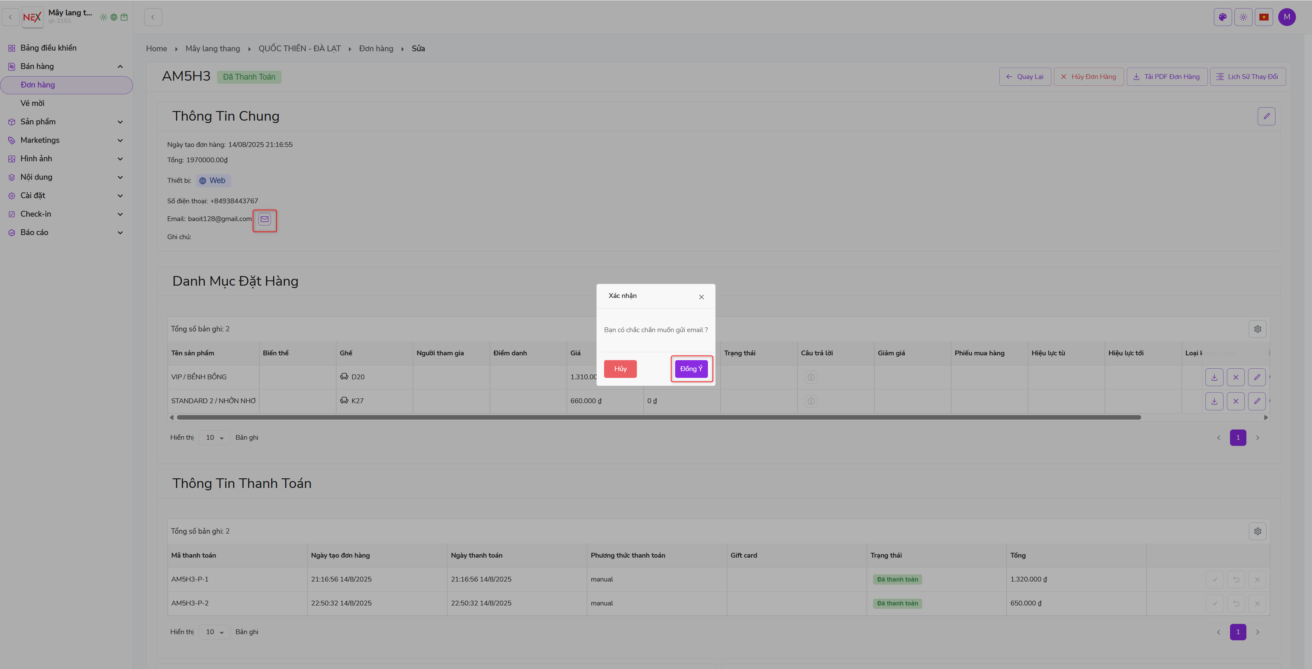Open Bảng điều khiển in the sidebar

click(x=49, y=48)
